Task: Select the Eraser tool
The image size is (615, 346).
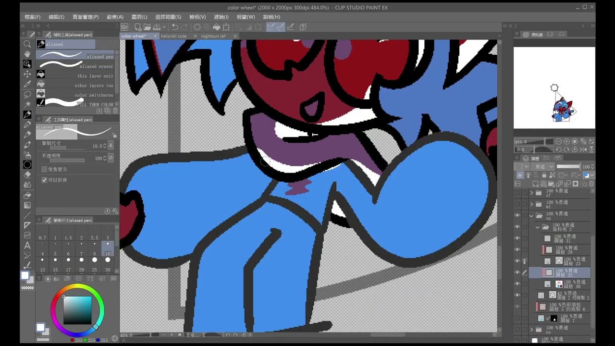Action: pos(27,175)
